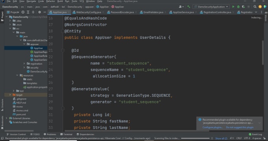Click the editor vertical scrollbar
268x141 pixels.
pyautogui.click(x=263, y=52)
